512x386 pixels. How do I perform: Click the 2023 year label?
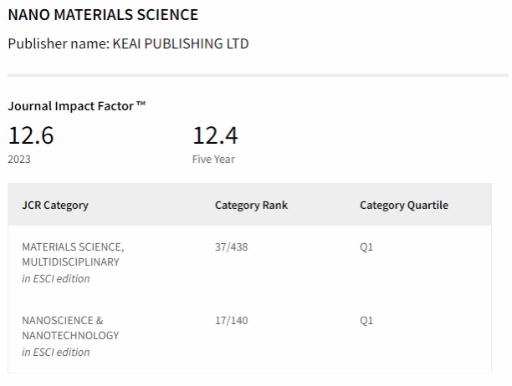coord(19,159)
